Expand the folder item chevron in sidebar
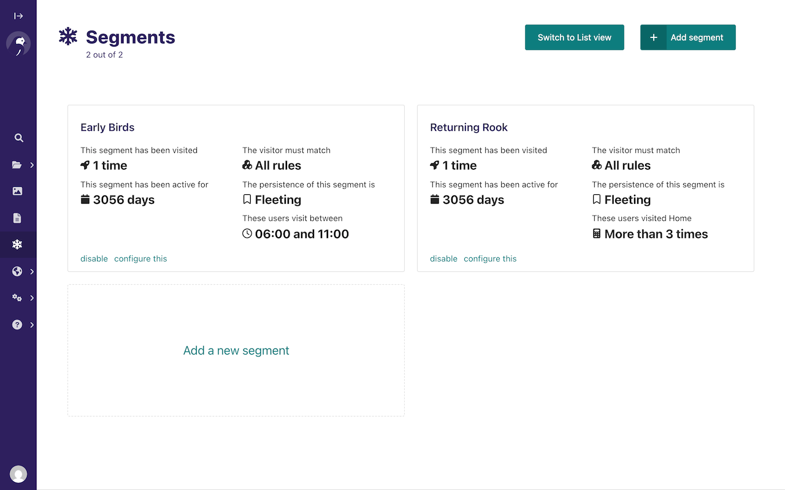The width and height of the screenshot is (785, 490). pos(32,164)
